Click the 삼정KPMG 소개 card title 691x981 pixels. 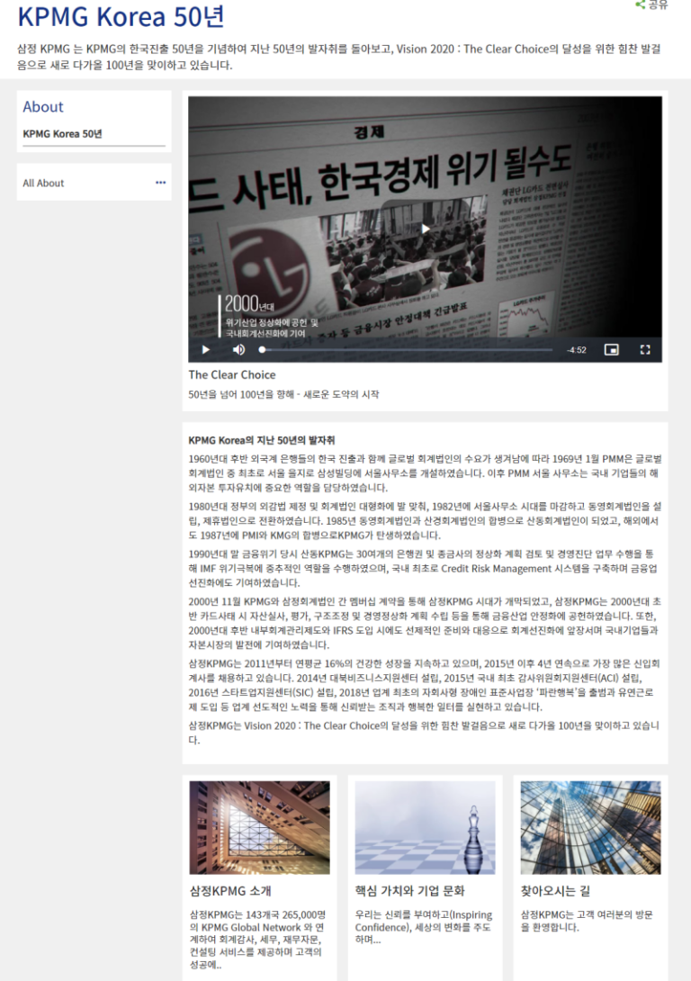click(x=230, y=891)
